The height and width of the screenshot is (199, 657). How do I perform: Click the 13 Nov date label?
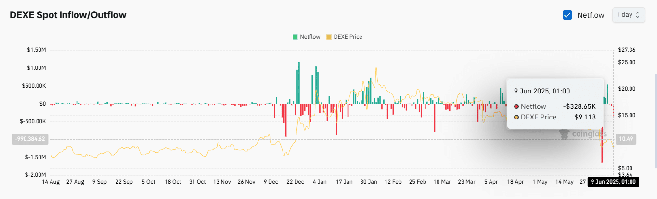[x=222, y=182]
